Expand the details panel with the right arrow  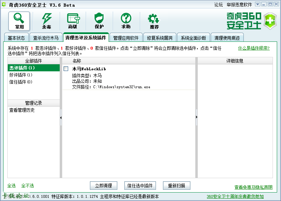coord(197,117)
